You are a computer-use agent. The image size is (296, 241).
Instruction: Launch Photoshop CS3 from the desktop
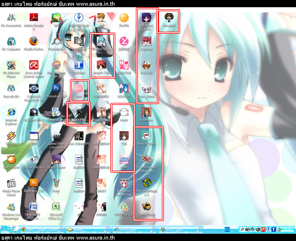tap(56, 89)
